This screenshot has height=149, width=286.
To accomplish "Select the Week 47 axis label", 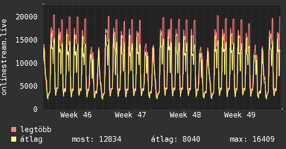I will pos(130,115).
